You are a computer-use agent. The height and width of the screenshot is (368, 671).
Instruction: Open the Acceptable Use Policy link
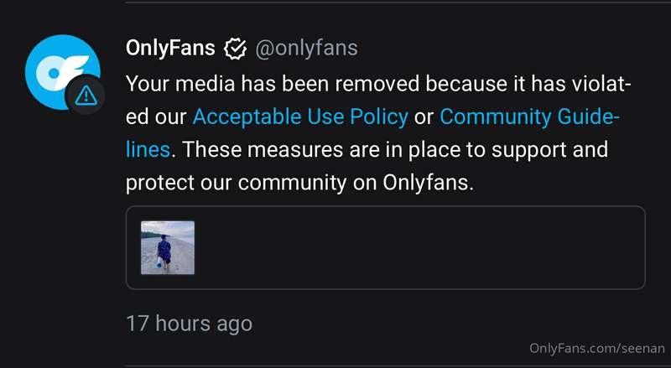300,117
